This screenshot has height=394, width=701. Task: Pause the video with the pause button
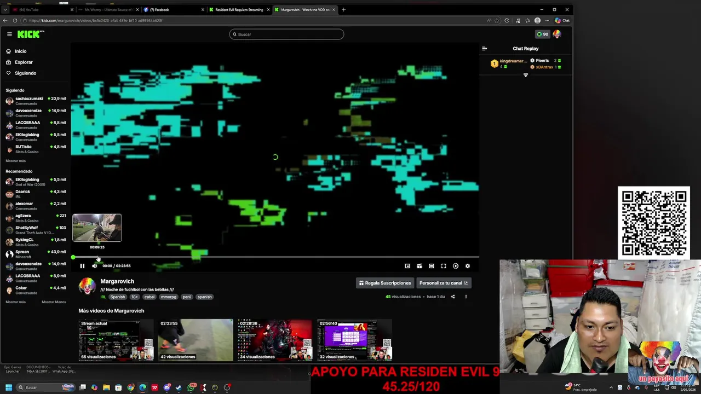[x=82, y=266]
